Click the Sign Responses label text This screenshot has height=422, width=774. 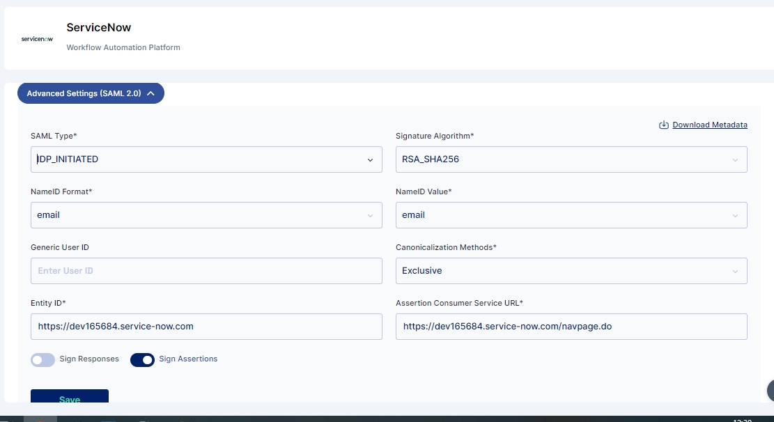point(89,359)
